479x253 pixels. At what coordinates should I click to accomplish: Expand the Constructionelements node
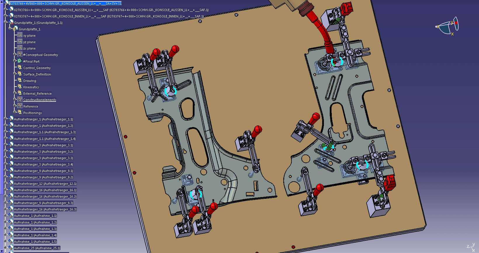click(x=15, y=99)
